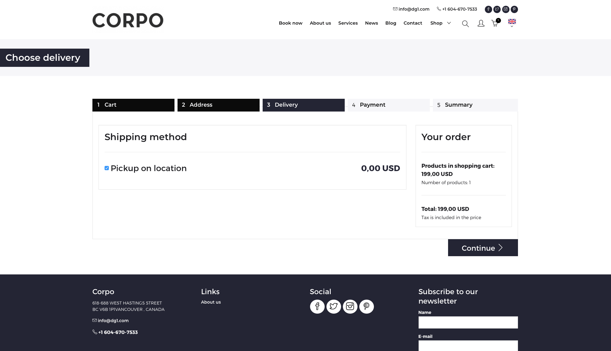Open the News menu item

pyautogui.click(x=371, y=23)
